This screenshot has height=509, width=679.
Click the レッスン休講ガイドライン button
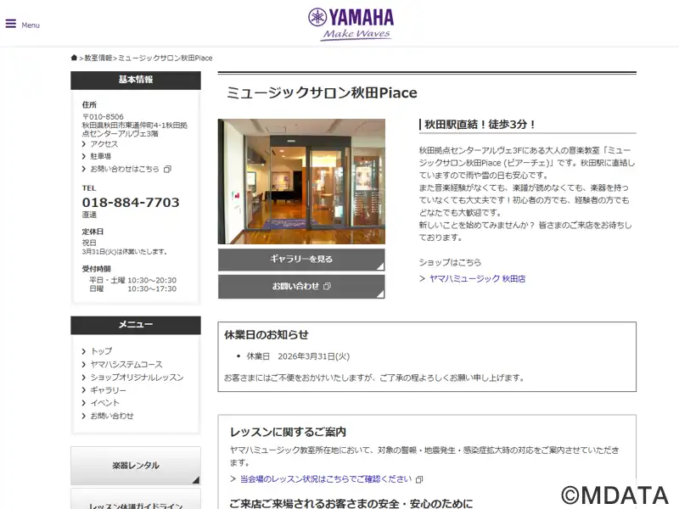[x=136, y=500]
